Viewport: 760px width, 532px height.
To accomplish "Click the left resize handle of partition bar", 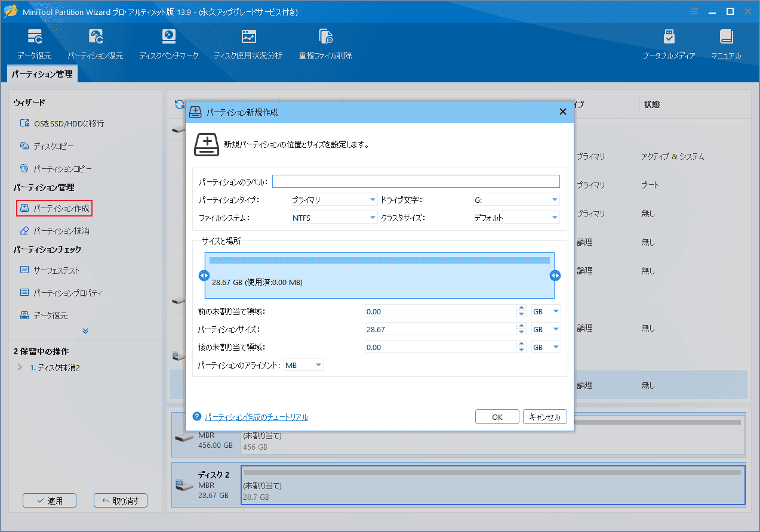I will pyautogui.click(x=204, y=276).
